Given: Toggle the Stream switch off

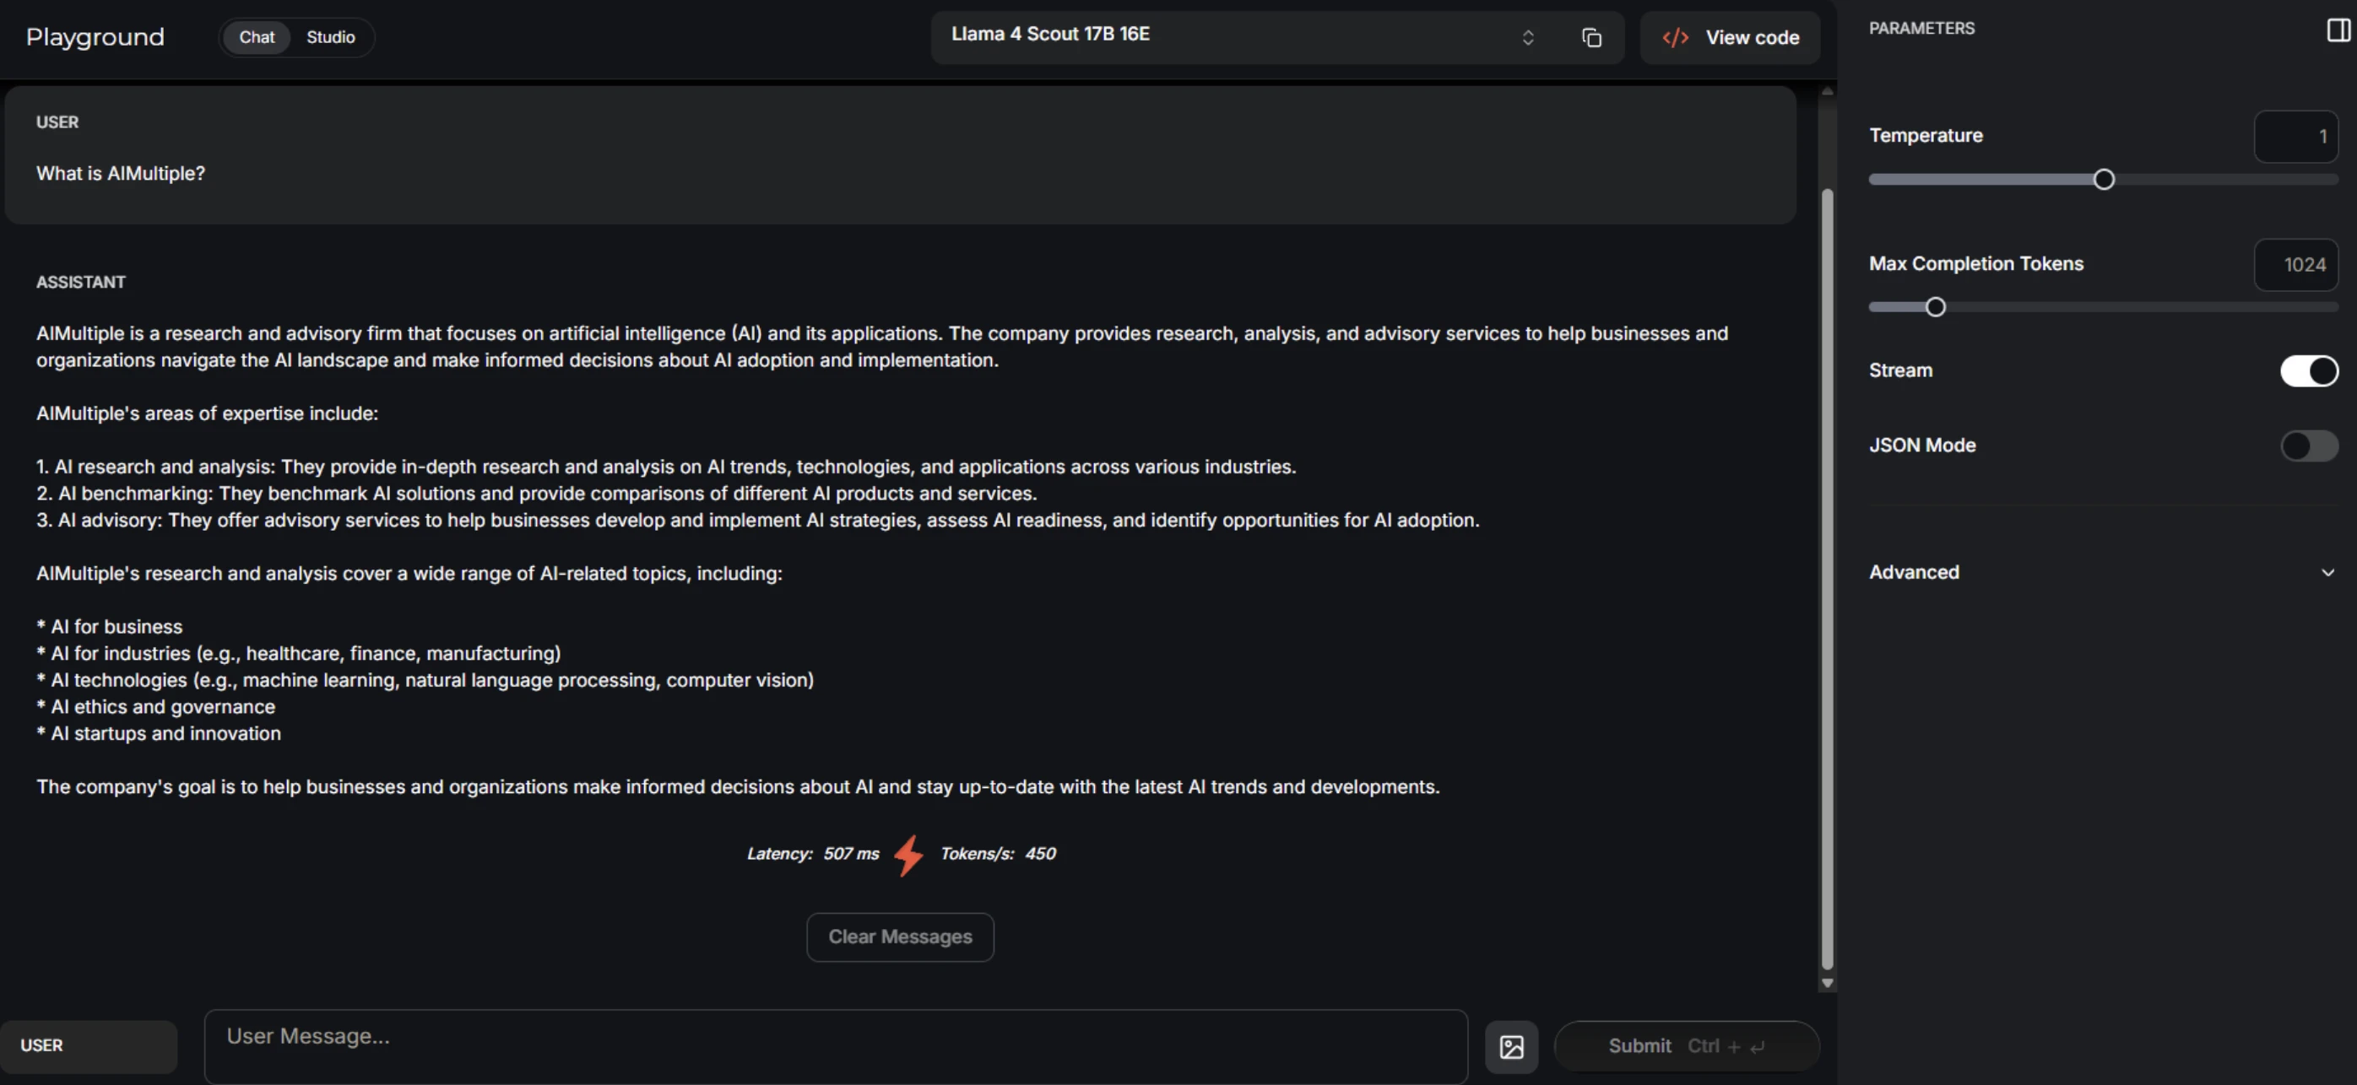Looking at the screenshot, I should click(x=2309, y=371).
